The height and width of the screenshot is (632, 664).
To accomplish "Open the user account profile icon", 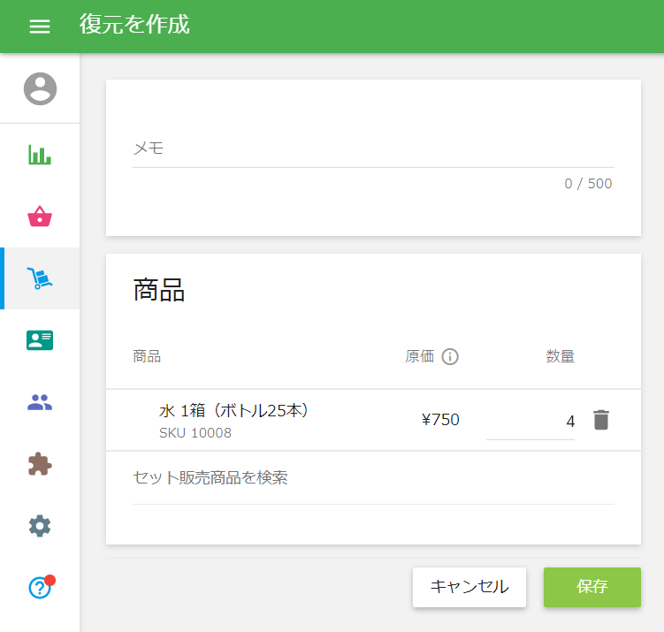I will (x=40, y=88).
